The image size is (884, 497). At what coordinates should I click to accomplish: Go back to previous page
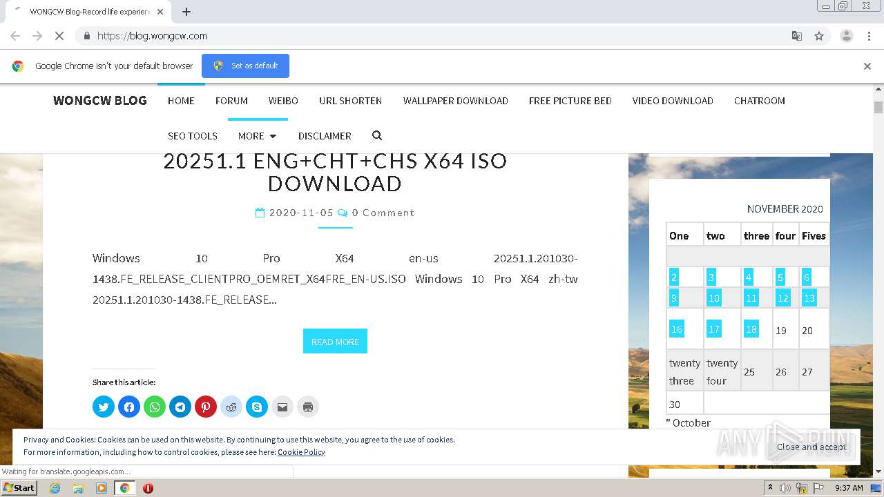click(15, 36)
